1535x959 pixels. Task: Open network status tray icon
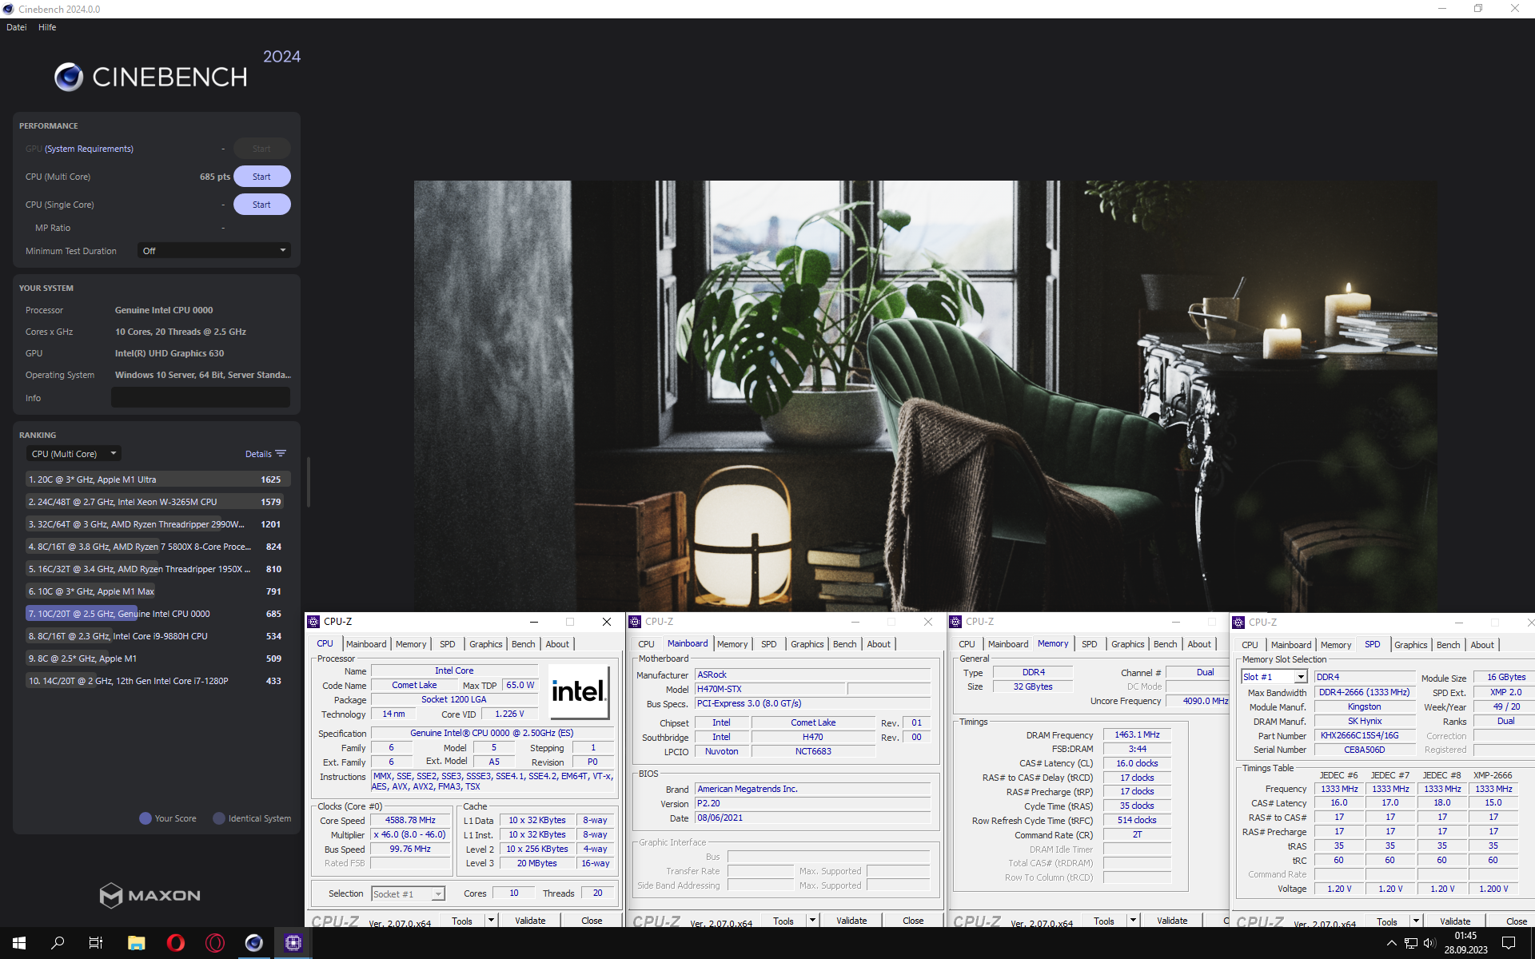(1411, 943)
